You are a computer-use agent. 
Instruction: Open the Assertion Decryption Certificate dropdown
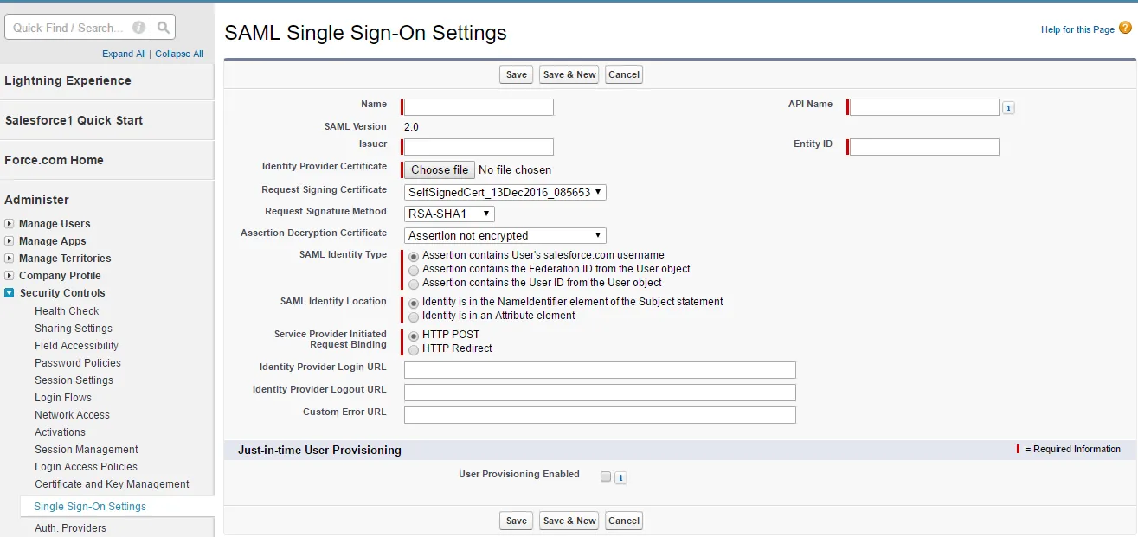pyautogui.click(x=505, y=235)
